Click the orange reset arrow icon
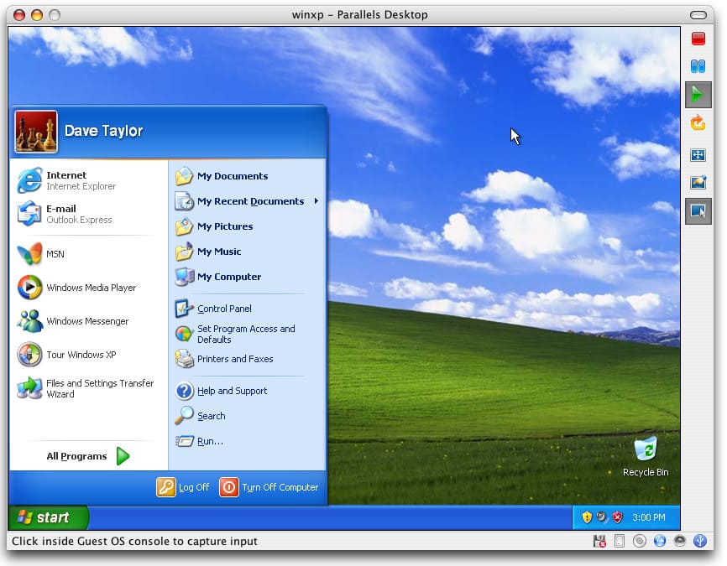The image size is (727, 566). point(698,123)
